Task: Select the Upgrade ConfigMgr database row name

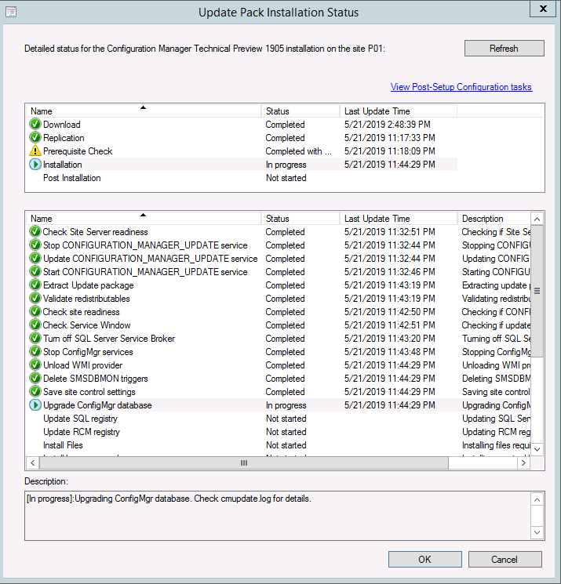Action: (x=97, y=404)
